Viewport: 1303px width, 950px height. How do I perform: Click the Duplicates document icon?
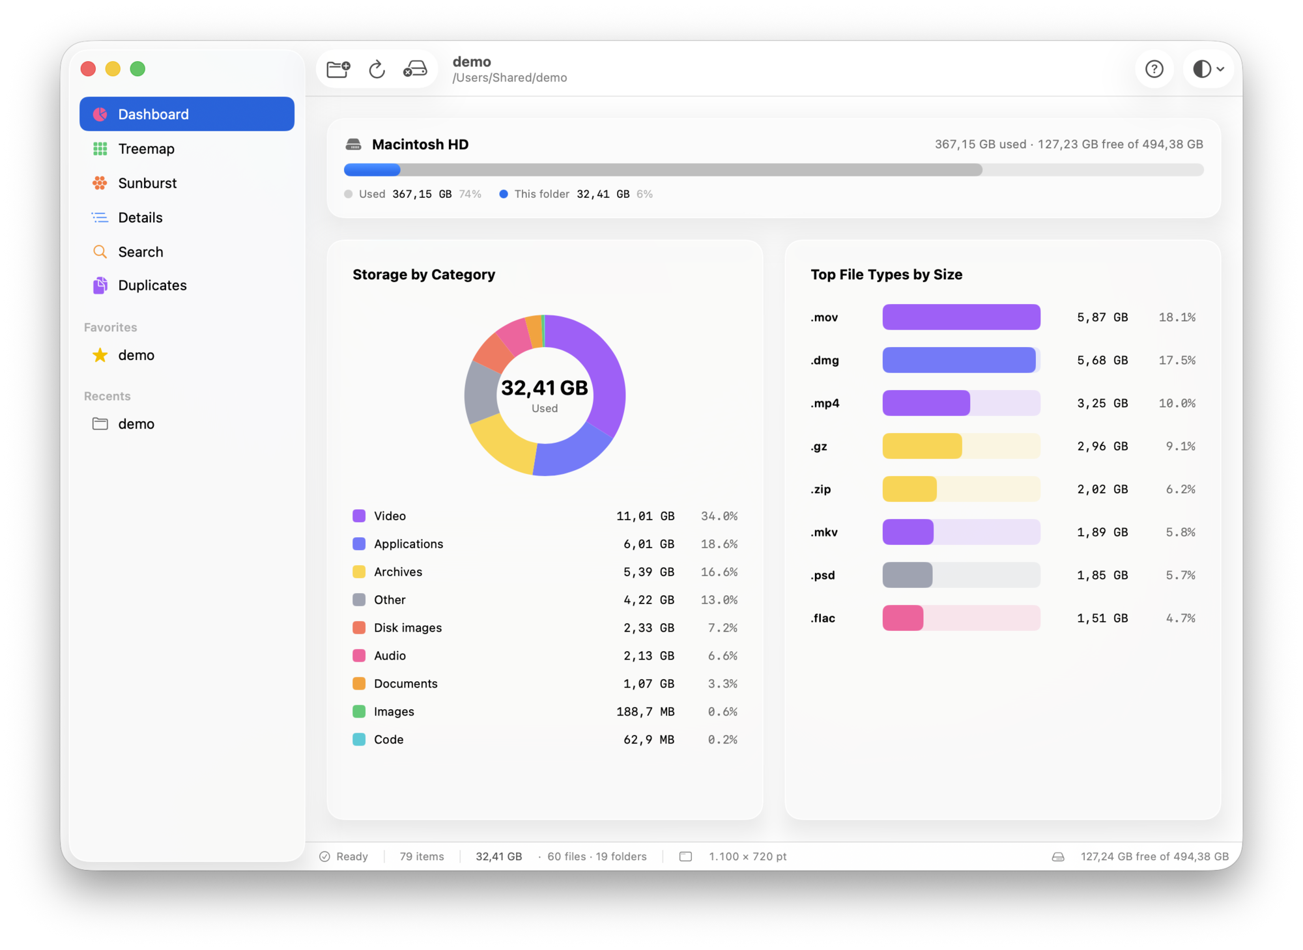coord(100,285)
